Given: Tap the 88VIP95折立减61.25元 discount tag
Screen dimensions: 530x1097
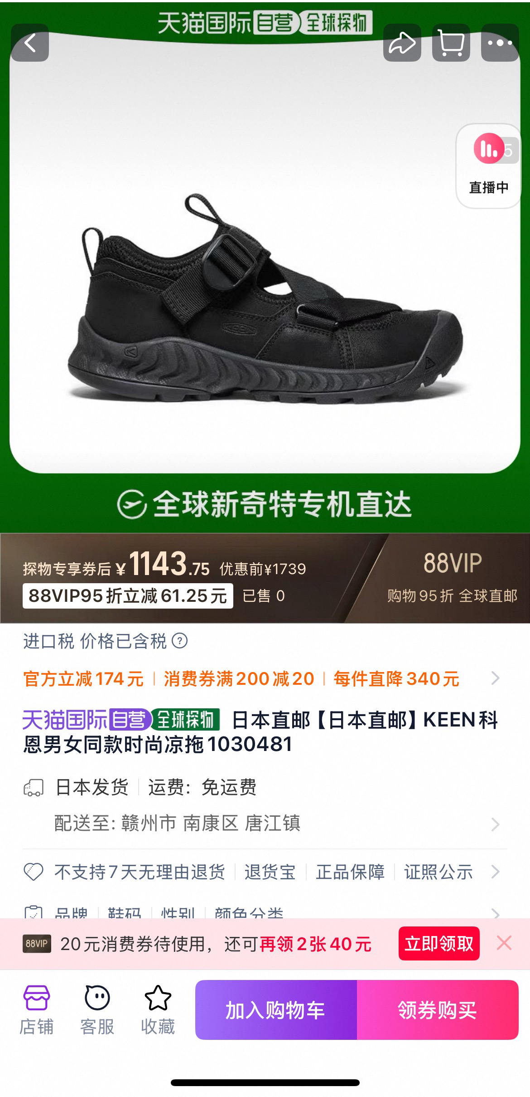Looking at the screenshot, I should pyautogui.click(x=128, y=596).
